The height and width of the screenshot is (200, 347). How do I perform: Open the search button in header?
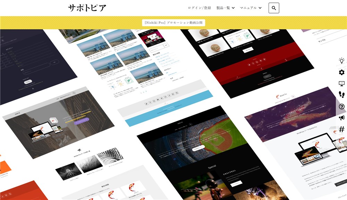[274, 8]
